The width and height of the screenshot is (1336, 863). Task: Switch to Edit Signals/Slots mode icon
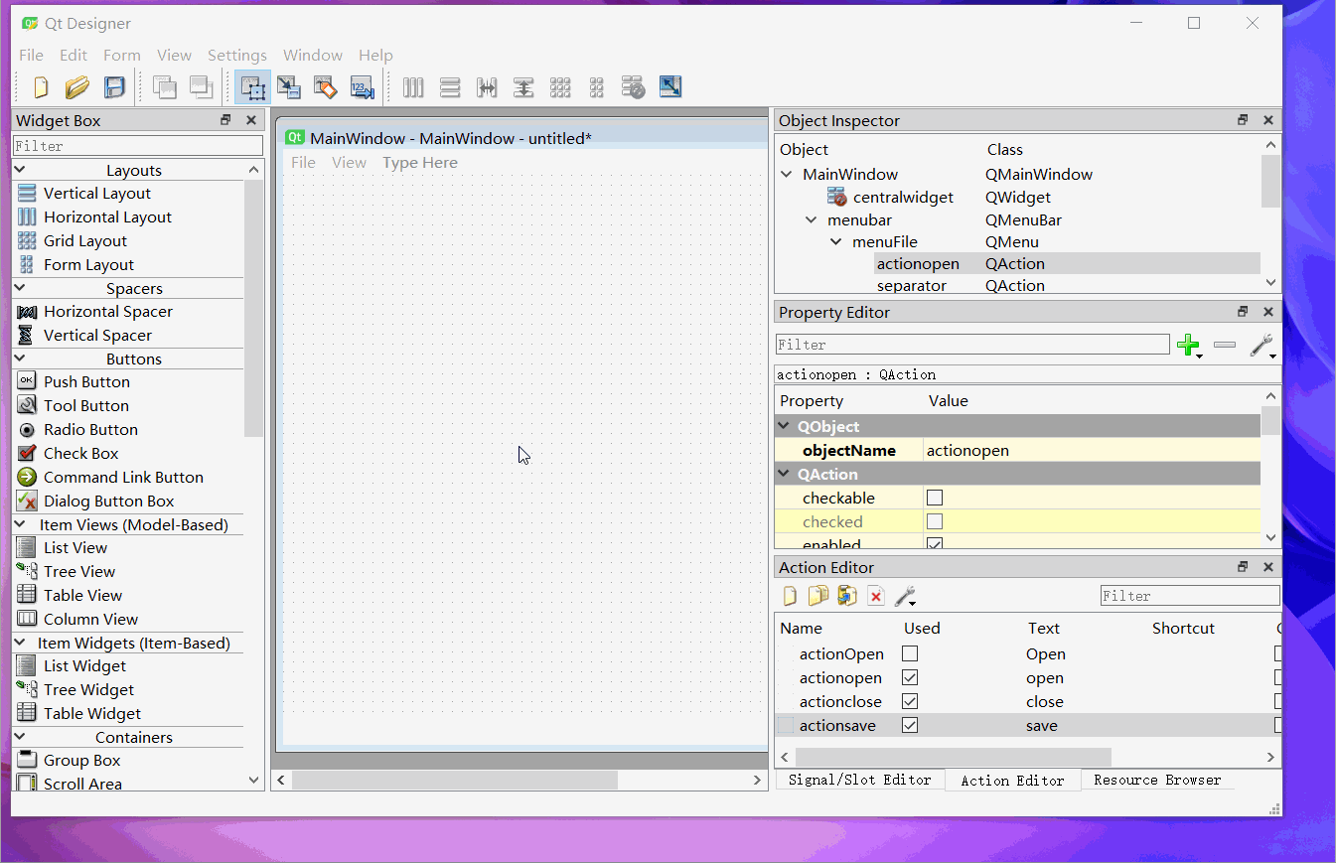click(289, 87)
